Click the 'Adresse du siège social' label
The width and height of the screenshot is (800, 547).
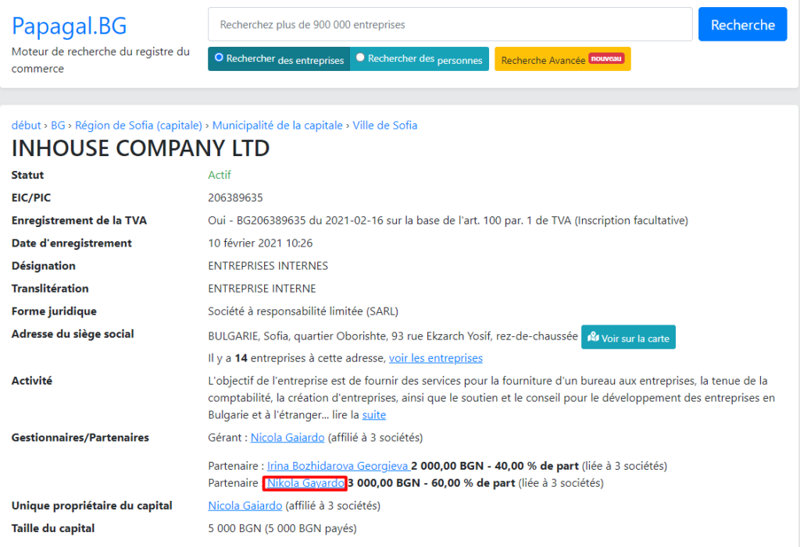pyautogui.click(x=73, y=334)
